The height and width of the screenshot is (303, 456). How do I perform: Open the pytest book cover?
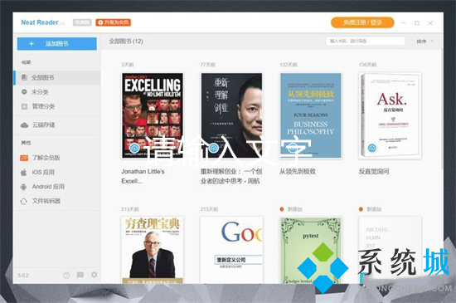311,250
